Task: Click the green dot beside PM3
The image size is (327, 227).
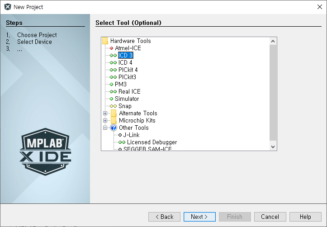Action: click(111, 84)
